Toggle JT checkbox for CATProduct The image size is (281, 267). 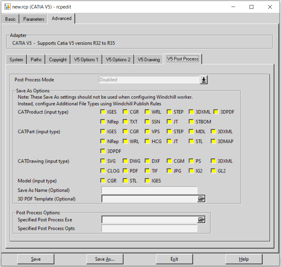tap(169, 122)
